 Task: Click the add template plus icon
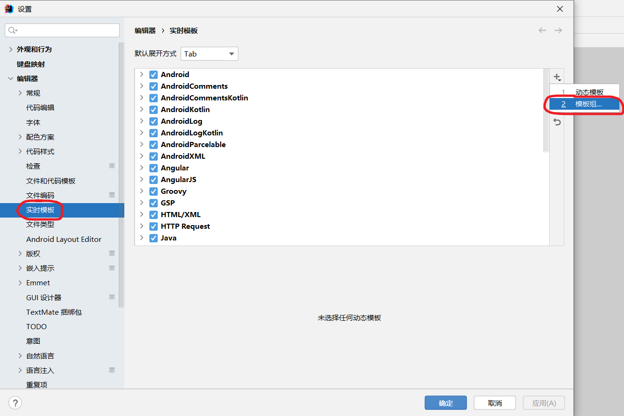[x=557, y=77]
